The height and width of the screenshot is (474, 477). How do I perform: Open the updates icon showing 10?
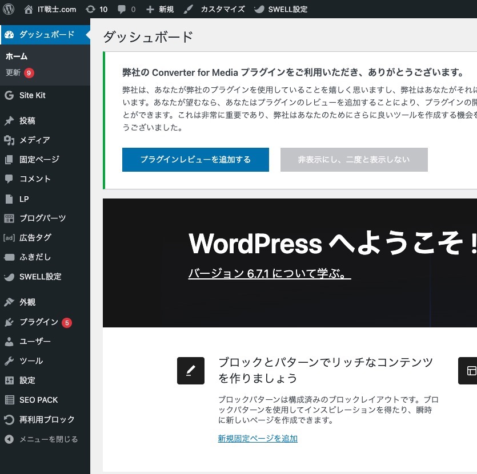point(90,9)
